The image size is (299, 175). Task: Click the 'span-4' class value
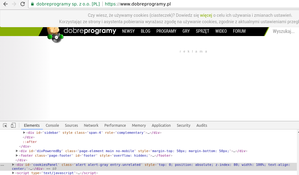(x=95, y=133)
